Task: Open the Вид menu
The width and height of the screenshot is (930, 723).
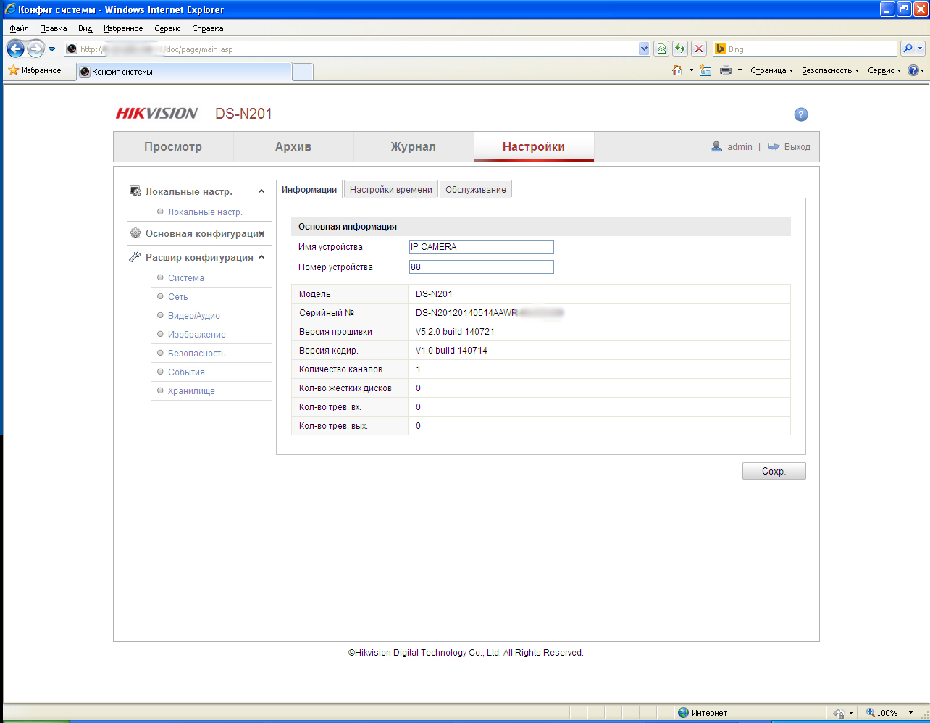Action: tap(85, 28)
